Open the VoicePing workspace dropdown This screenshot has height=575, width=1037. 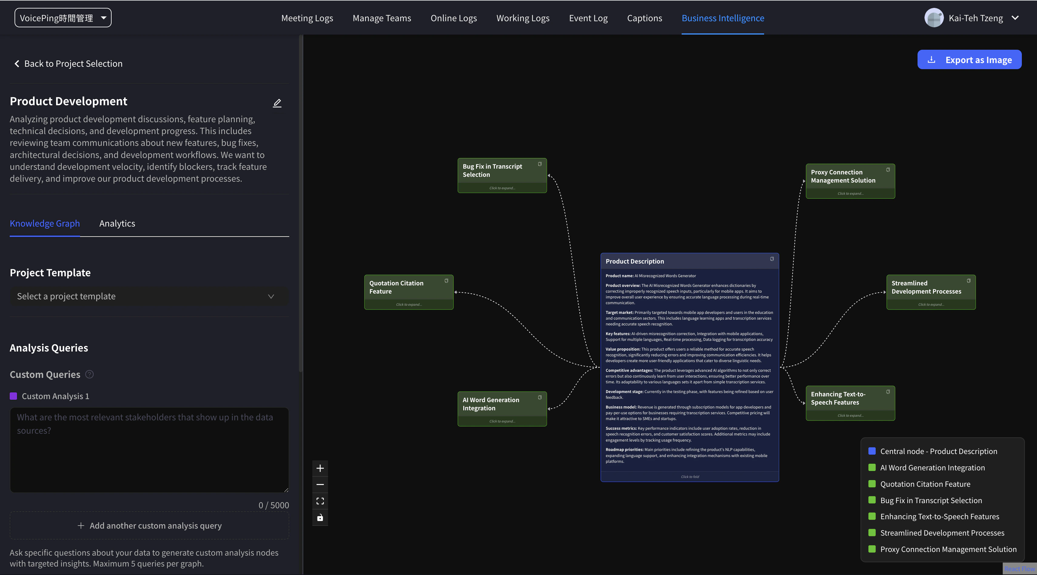pyautogui.click(x=63, y=18)
